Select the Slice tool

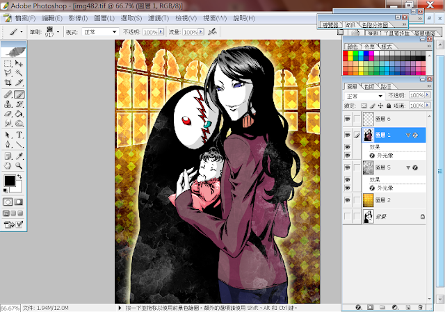pos(19,83)
